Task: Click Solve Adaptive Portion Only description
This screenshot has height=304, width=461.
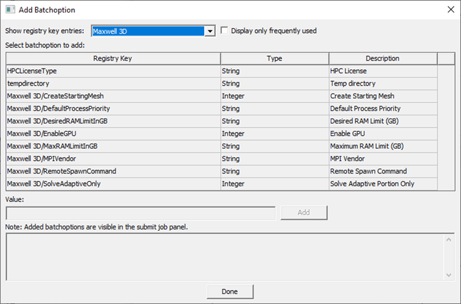Action: tap(383, 184)
